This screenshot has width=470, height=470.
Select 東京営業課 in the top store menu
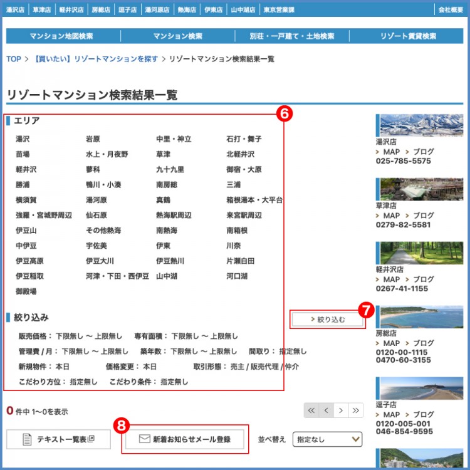[279, 11]
